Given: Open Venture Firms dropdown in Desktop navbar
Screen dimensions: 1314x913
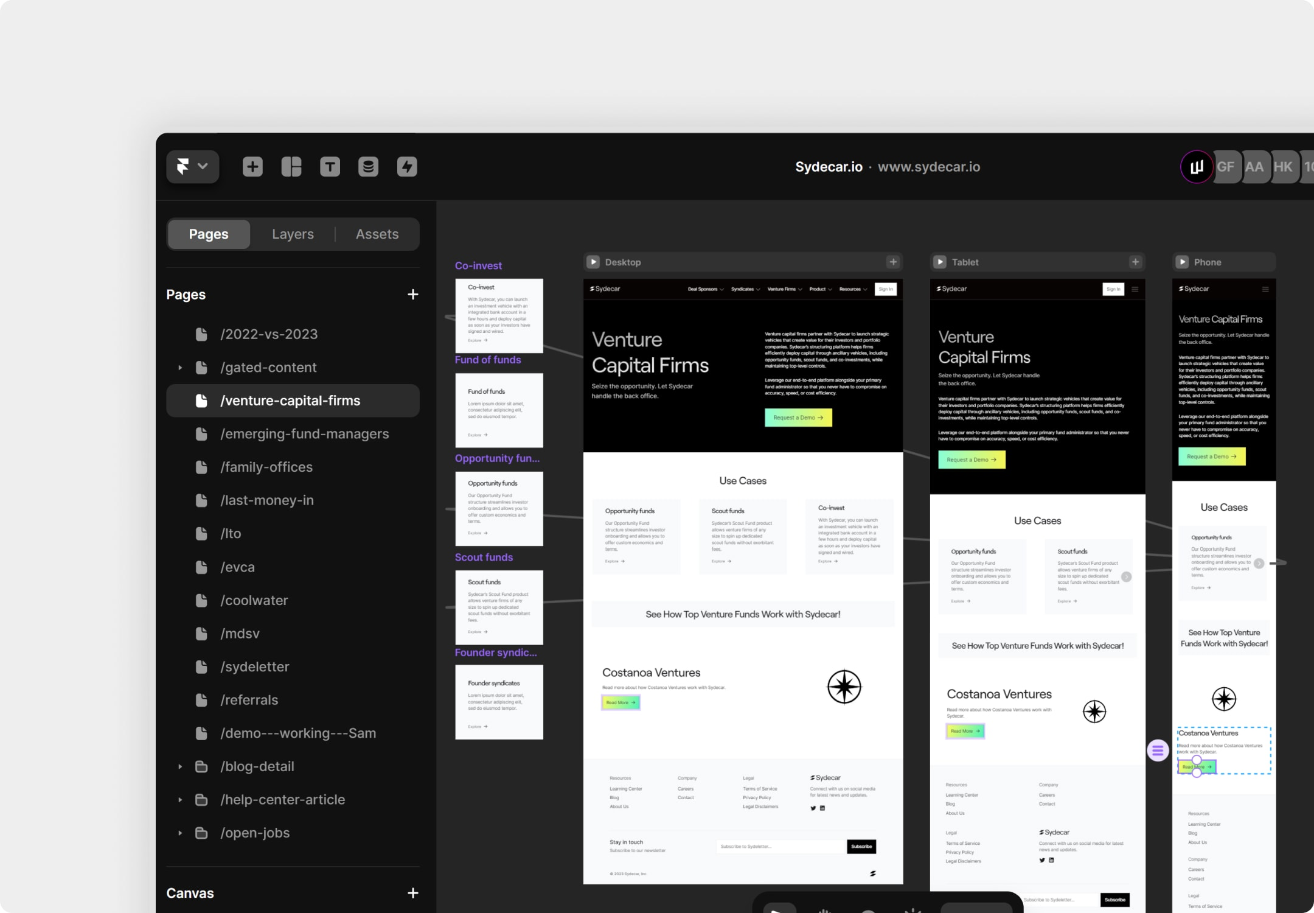Looking at the screenshot, I should [x=785, y=289].
